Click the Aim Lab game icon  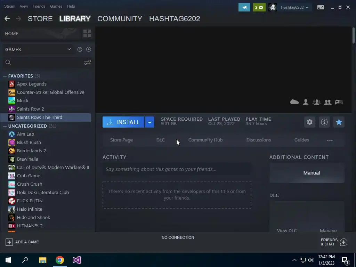[x=11, y=134]
